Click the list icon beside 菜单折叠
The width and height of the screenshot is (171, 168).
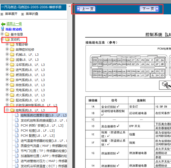pyautogui.click(x=22, y=14)
